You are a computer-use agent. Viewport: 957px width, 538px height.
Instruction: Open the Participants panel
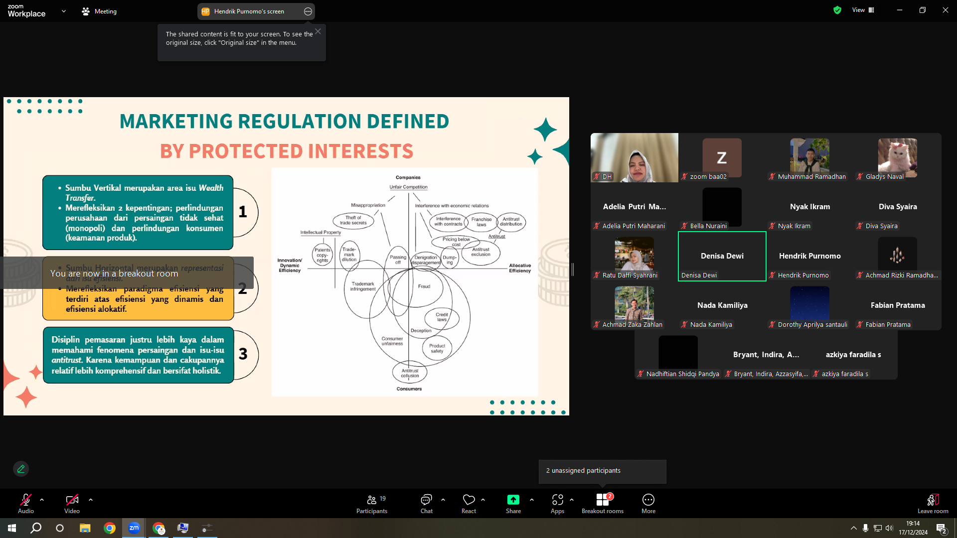tap(372, 504)
